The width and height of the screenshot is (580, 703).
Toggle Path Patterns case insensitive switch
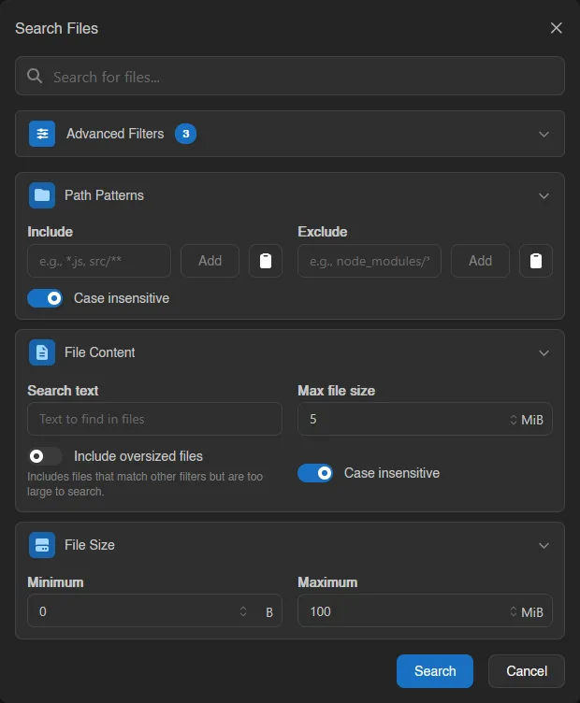click(45, 298)
